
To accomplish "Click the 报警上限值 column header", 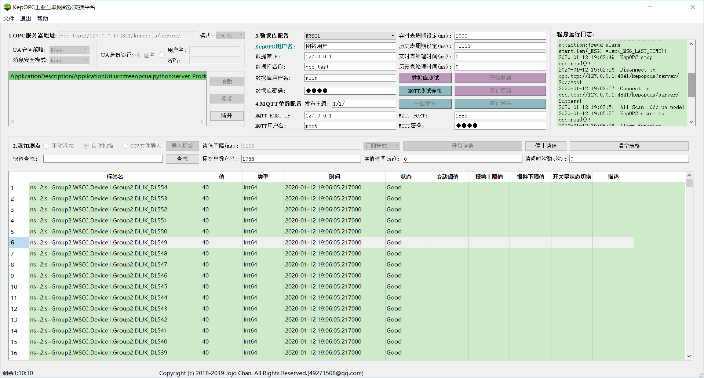I will (x=489, y=177).
